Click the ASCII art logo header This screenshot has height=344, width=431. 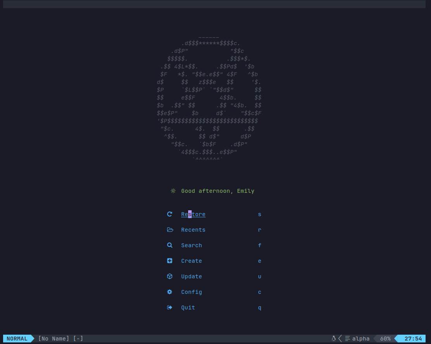click(x=209, y=98)
